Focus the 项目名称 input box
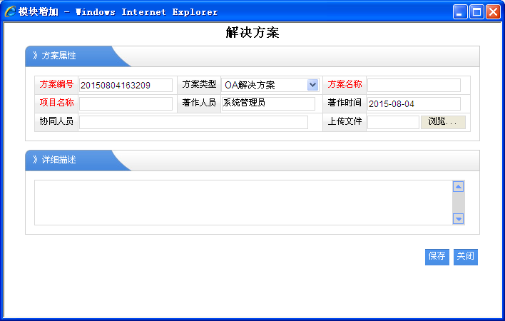 point(126,103)
